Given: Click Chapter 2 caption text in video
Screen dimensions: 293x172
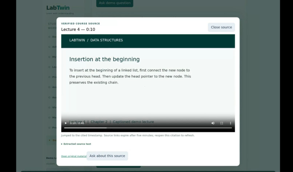Looking at the screenshot, I should [x=99, y=122].
